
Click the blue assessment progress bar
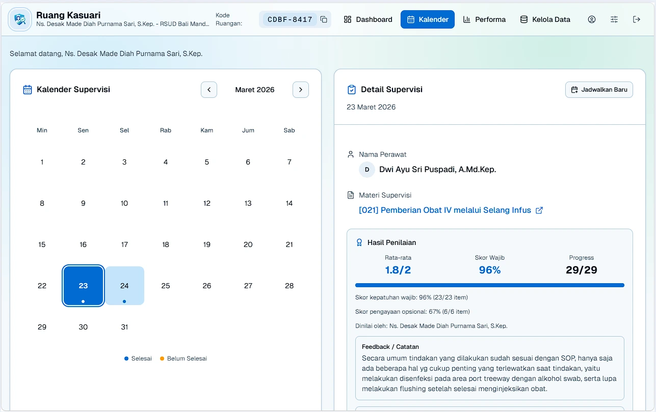490,285
